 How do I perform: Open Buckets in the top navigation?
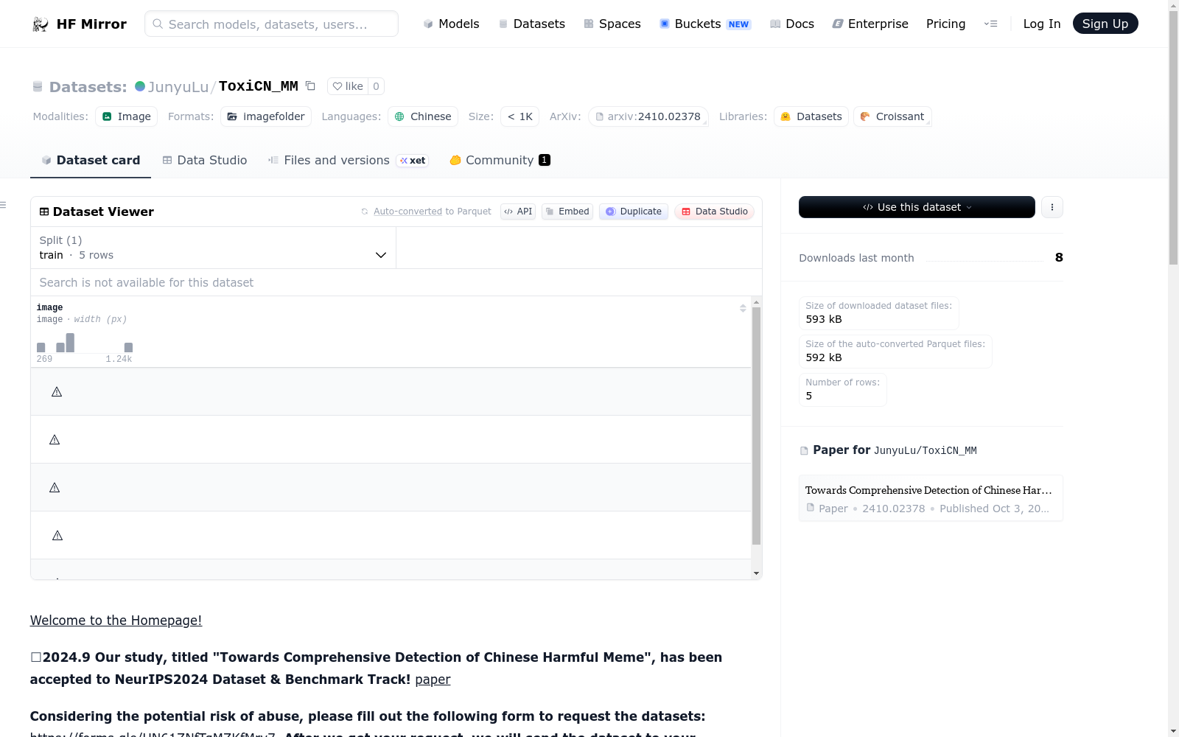coord(704,24)
